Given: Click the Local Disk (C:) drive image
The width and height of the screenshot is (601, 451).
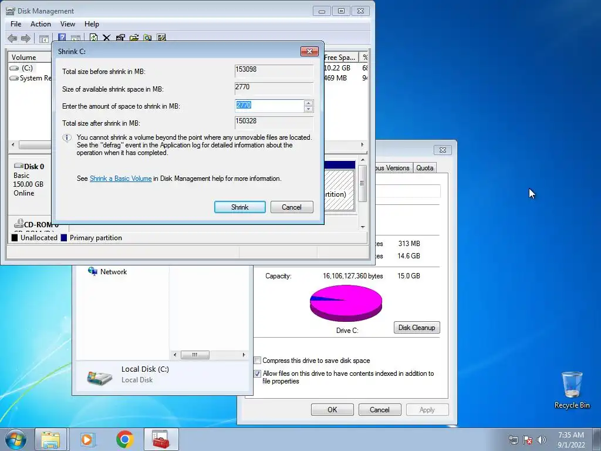Looking at the screenshot, I should (x=100, y=378).
